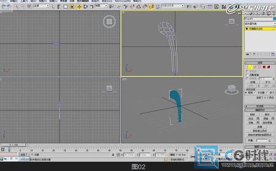Select Edge sub-object level icon

(255, 67)
